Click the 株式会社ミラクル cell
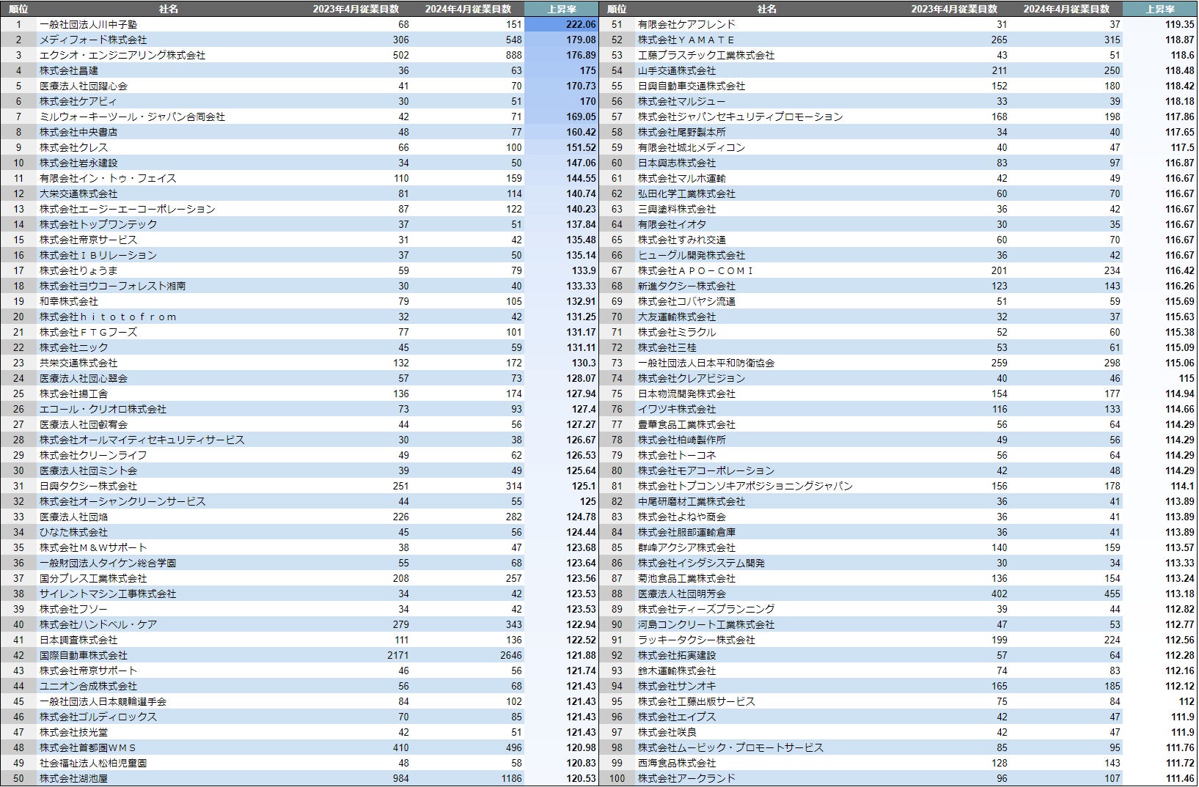 coord(677,332)
